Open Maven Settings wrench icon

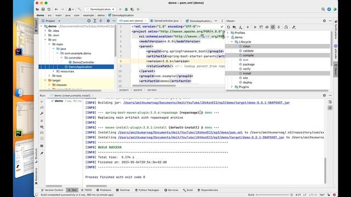294,27
